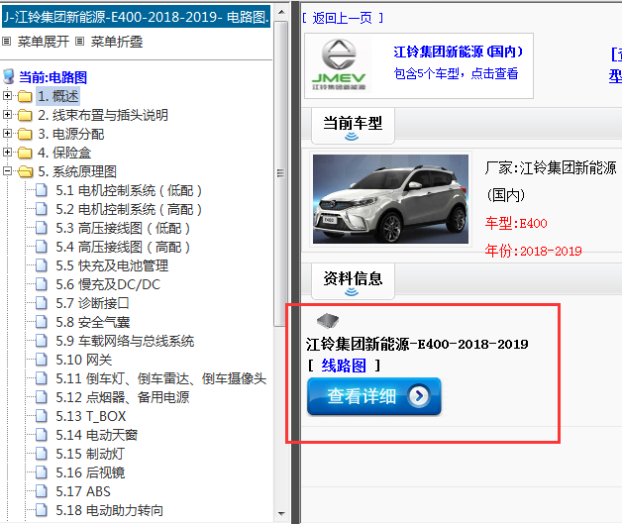Open the 江铃集团新能源 (国内) brand link
This screenshot has width=622, height=524.
tap(459, 52)
